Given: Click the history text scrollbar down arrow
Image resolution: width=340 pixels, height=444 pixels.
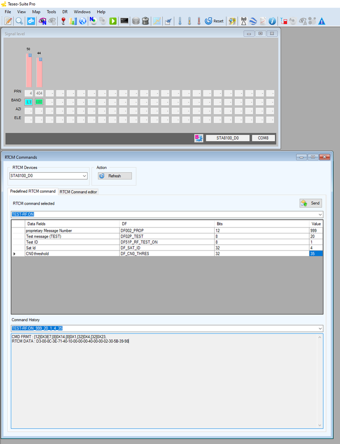Looking at the screenshot, I should pos(320,425).
